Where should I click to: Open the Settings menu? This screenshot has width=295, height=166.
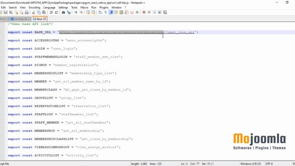pyautogui.click(x=63, y=7)
